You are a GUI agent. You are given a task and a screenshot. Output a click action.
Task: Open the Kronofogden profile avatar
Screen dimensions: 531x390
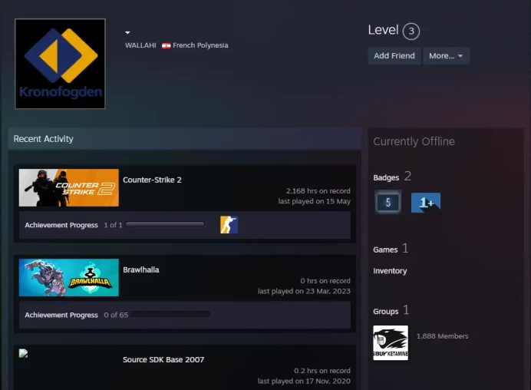point(61,64)
